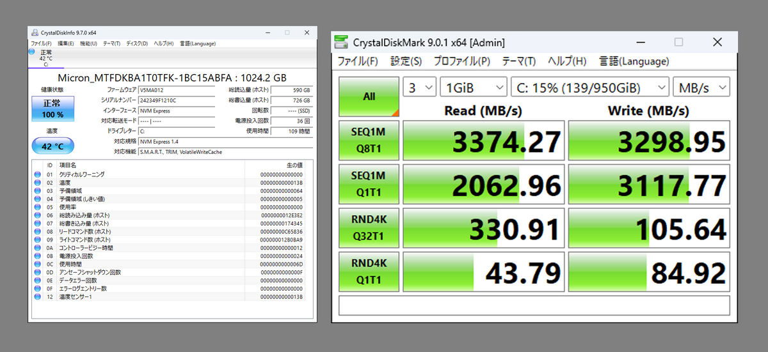Click the SEQ1M Q8T1 read result 3374.27
The width and height of the screenshot is (768, 352).
(484, 141)
